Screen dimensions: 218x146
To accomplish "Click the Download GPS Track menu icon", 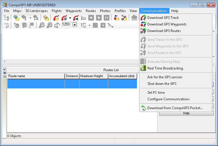I will point(143,18).
